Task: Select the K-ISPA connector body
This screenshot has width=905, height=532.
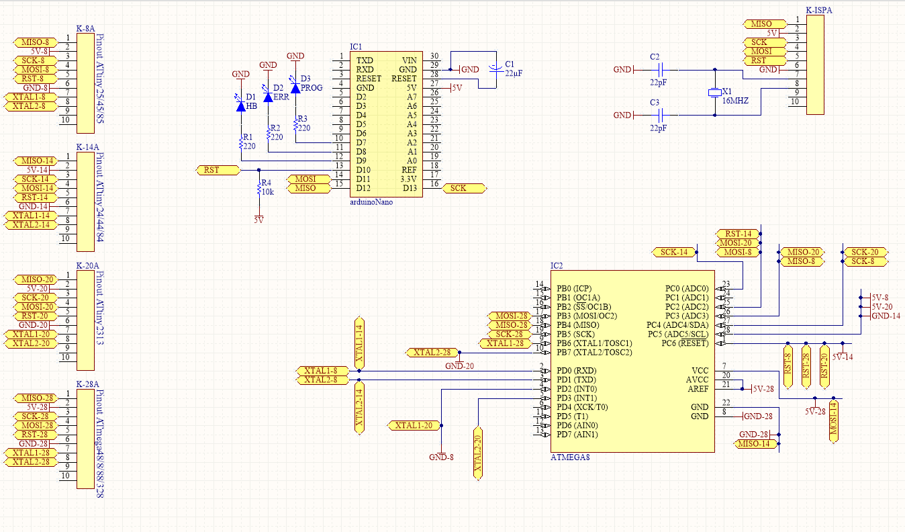Action: pos(814,65)
